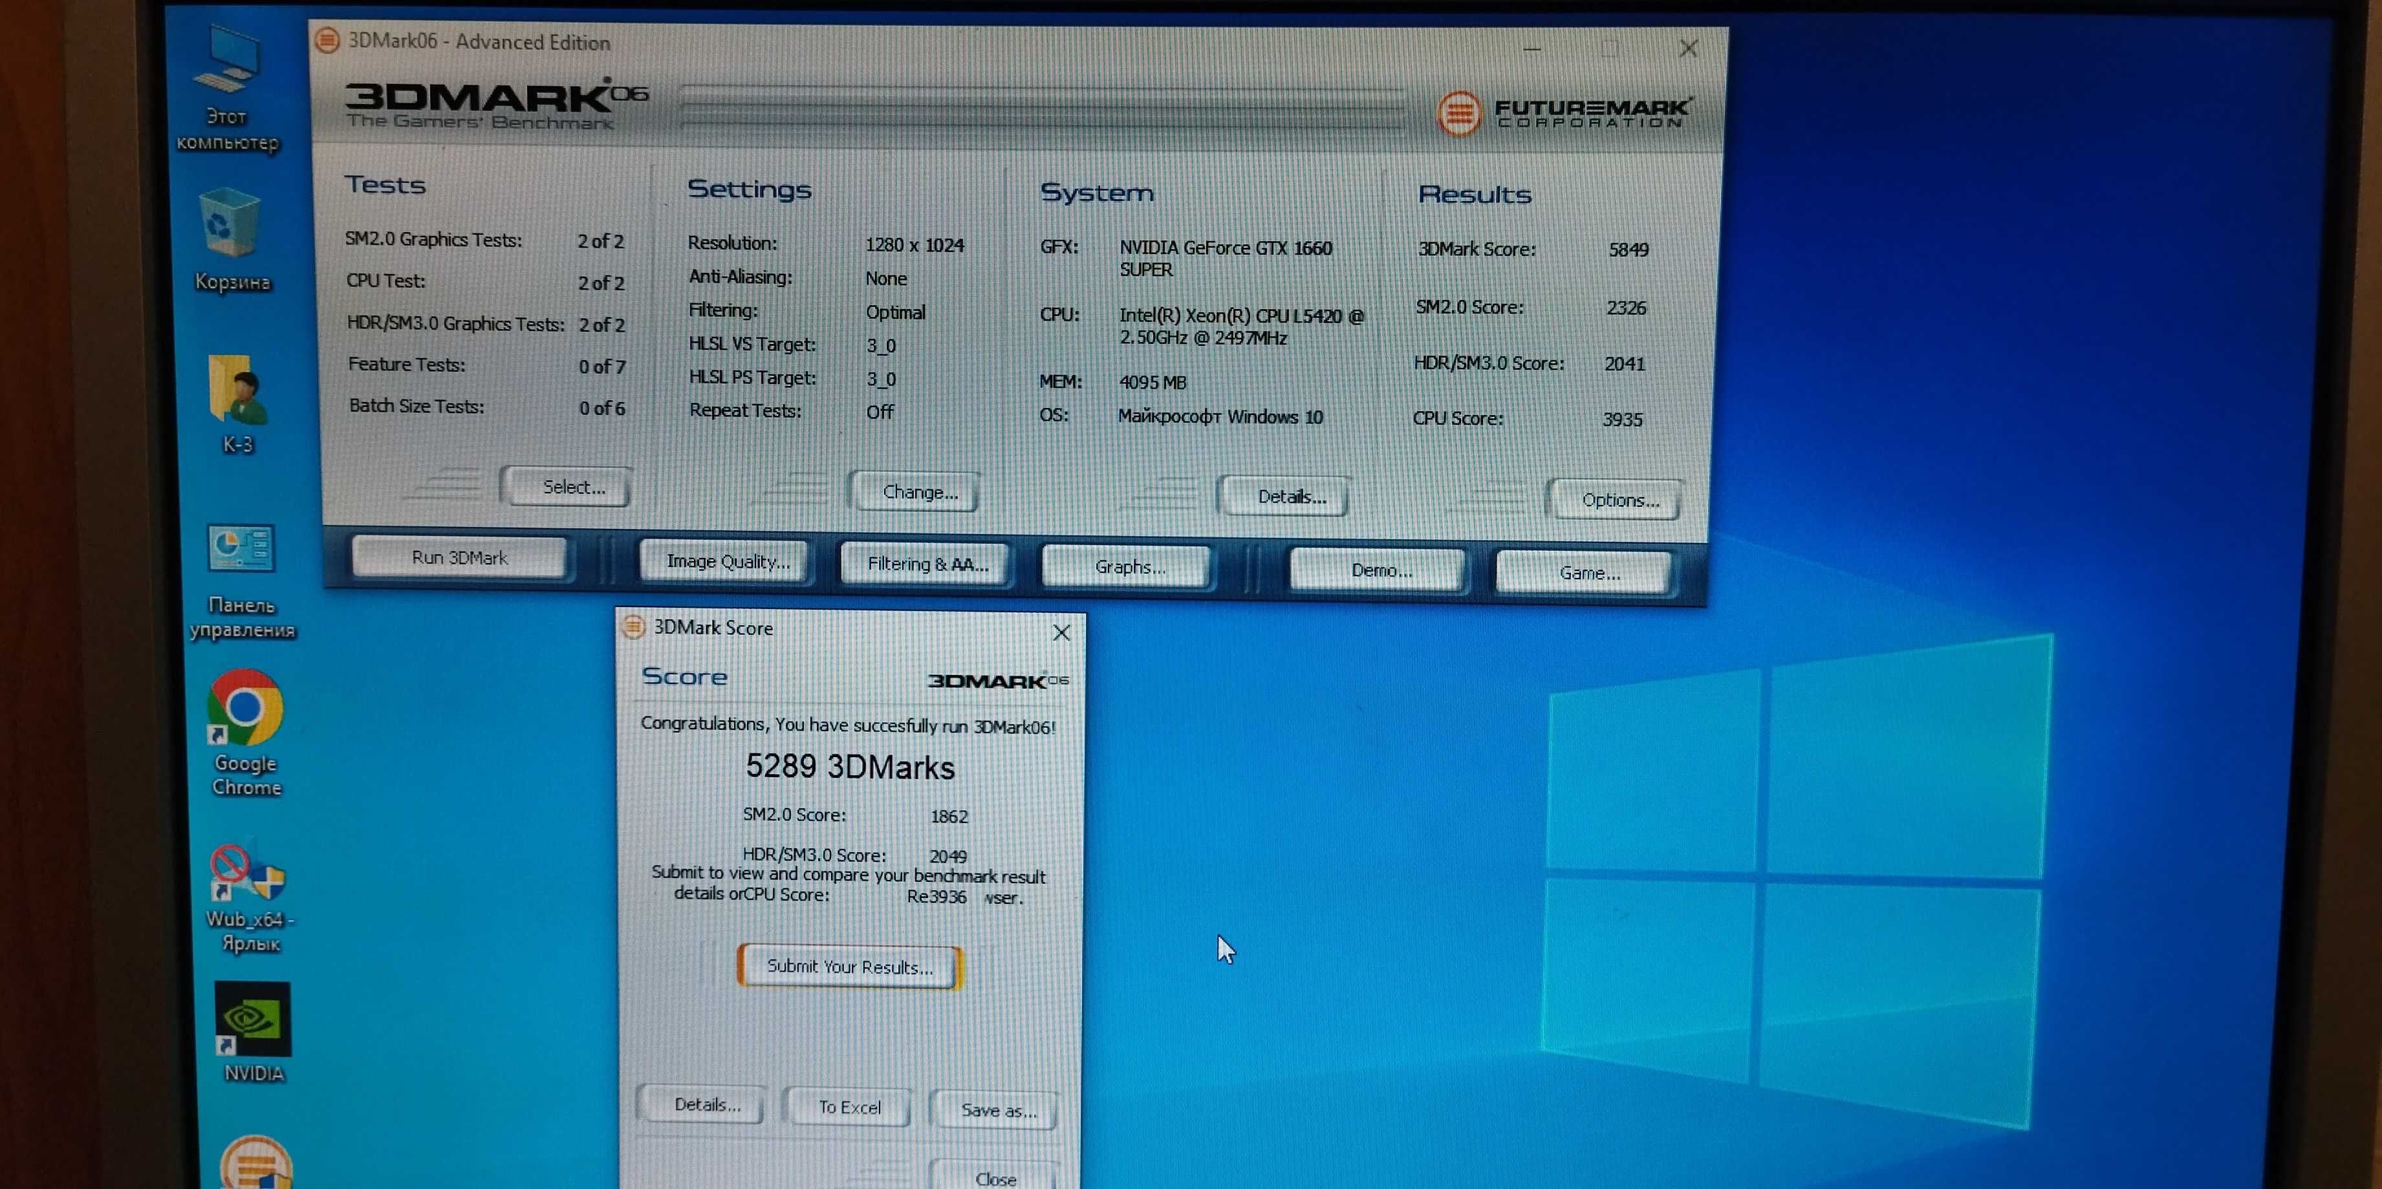Open the K-3 user folder icon
The height and width of the screenshot is (1189, 2382).
coord(237,404)
